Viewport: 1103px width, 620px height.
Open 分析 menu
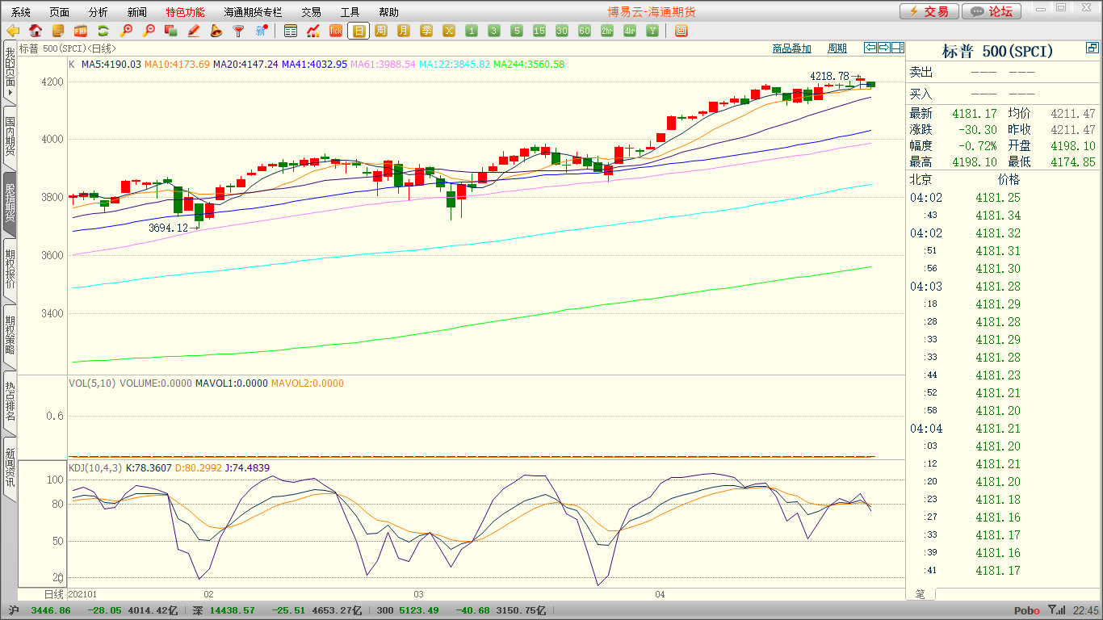[x=98, y=12]
